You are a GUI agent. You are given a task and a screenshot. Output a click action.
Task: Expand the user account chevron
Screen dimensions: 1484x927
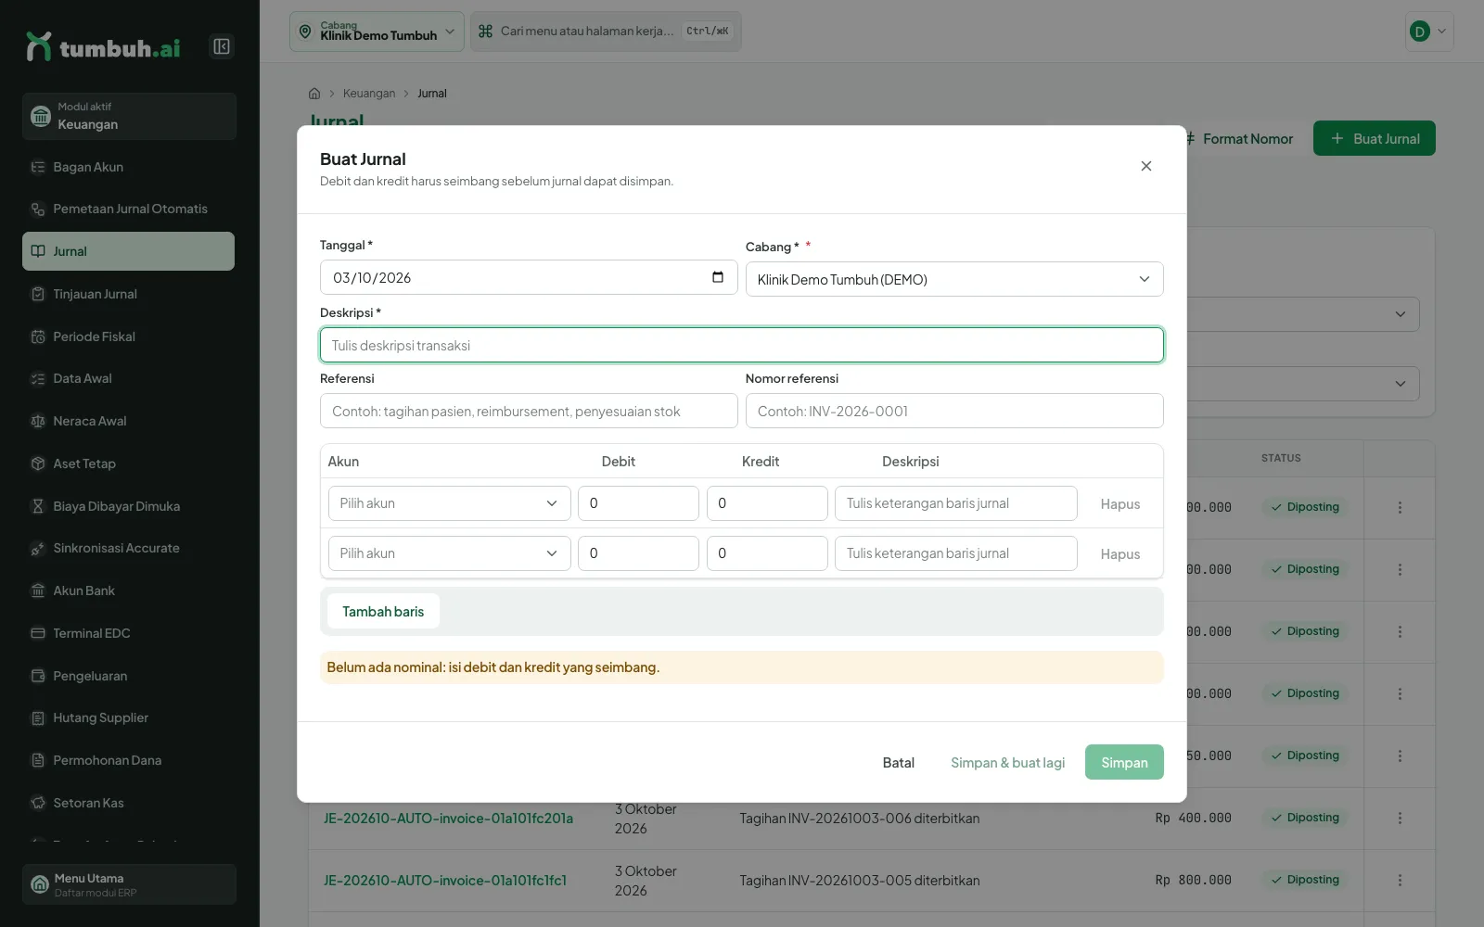coord(1441,32)
